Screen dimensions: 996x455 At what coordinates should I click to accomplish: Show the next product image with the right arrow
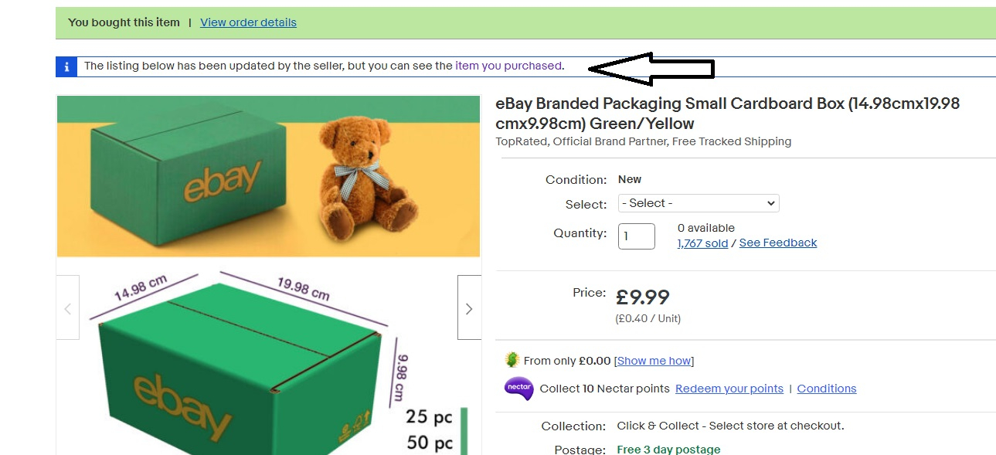pyautogui.click(x=469, y=308)
